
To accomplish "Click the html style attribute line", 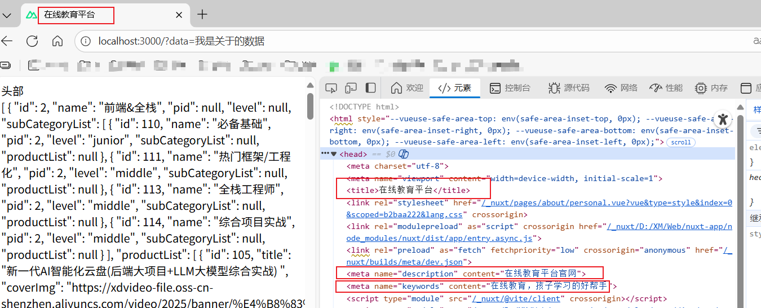I will [531, 130].
